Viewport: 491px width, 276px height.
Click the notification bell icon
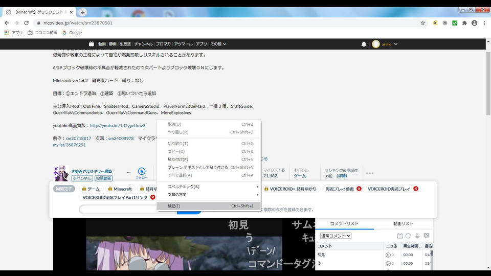[364, 44]
